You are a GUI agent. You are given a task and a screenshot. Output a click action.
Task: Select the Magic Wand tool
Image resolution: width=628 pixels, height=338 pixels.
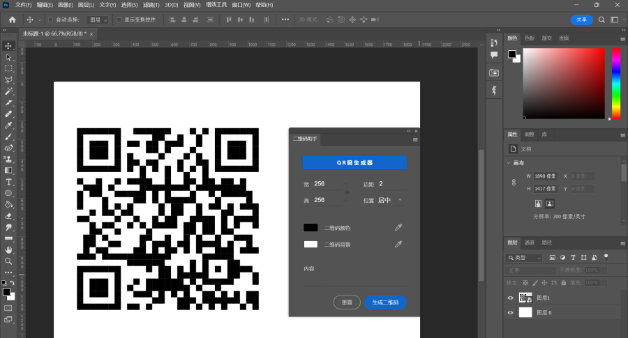tap(8, 91)
